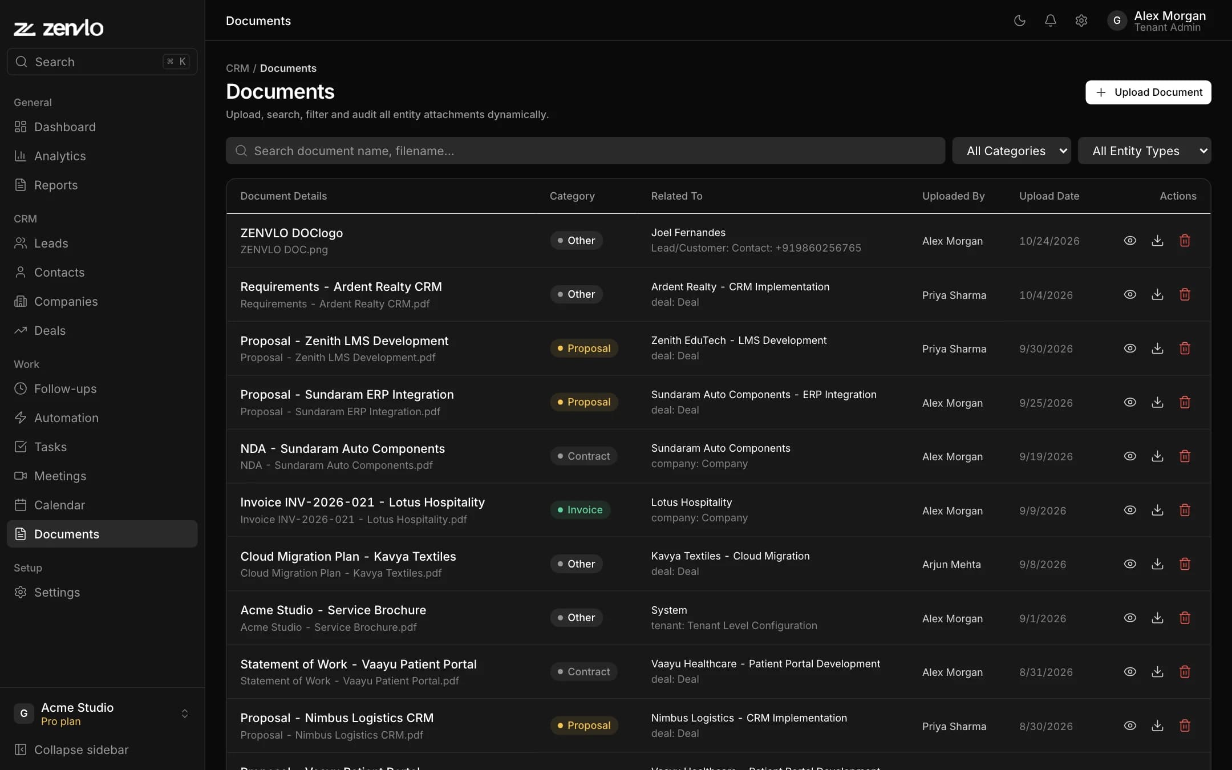The width and height of the screenshot is (1232, 770).
Task: Download the ZENVLO DOClogo document
Action: 1157,241
